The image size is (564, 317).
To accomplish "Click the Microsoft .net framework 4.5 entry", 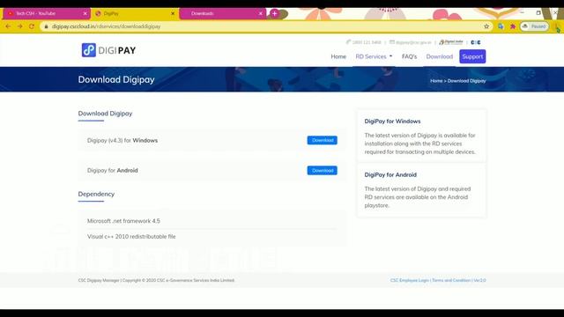I will 123,221.
